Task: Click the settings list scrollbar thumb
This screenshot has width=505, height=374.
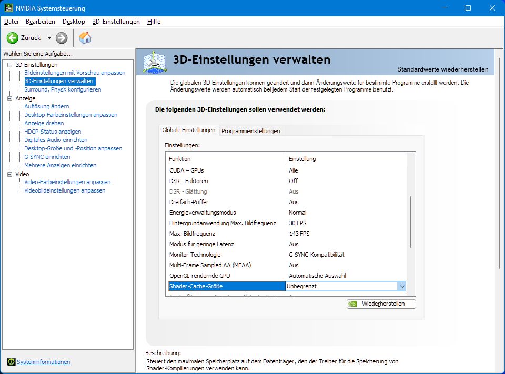Action: (411, 222)
